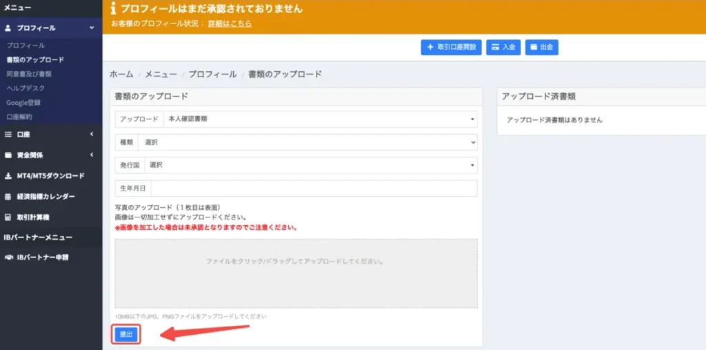
Task: Click the IBパートナー申請 handshake icon
Action: pyautogui.click(x=8, y=257)
